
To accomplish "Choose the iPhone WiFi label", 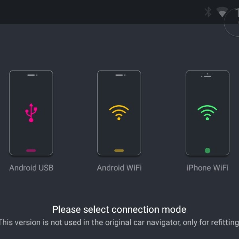I will click(208, 168).
